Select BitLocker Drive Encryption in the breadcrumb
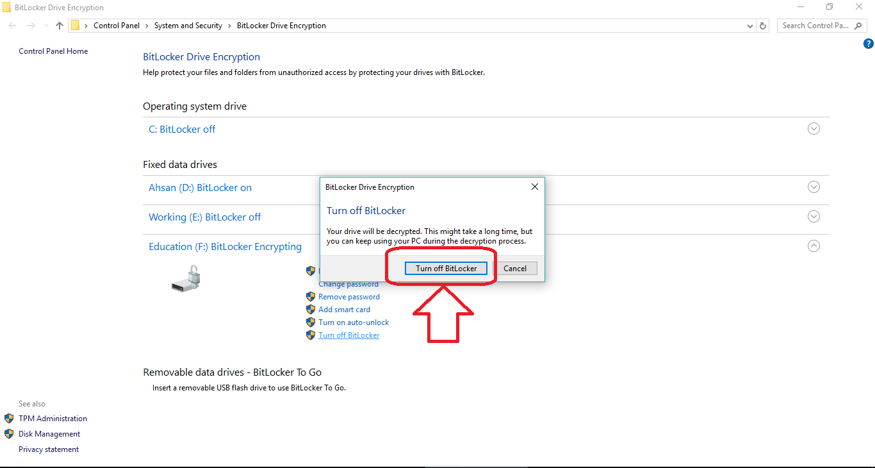This screenshot has width=875, height=468. point(281,26)
